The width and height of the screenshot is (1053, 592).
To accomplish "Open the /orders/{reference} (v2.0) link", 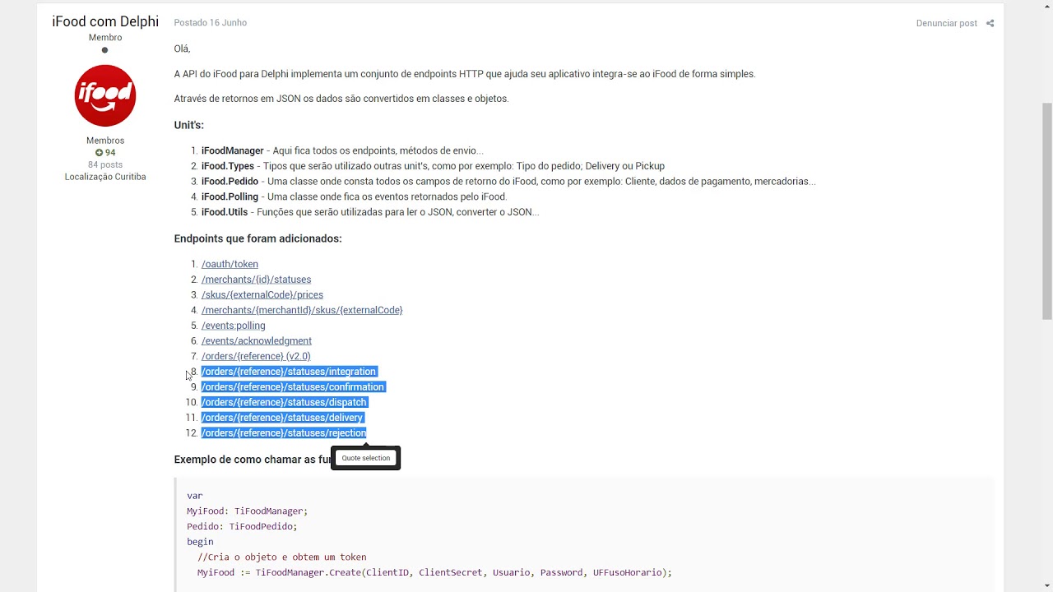I will point(256,356).
